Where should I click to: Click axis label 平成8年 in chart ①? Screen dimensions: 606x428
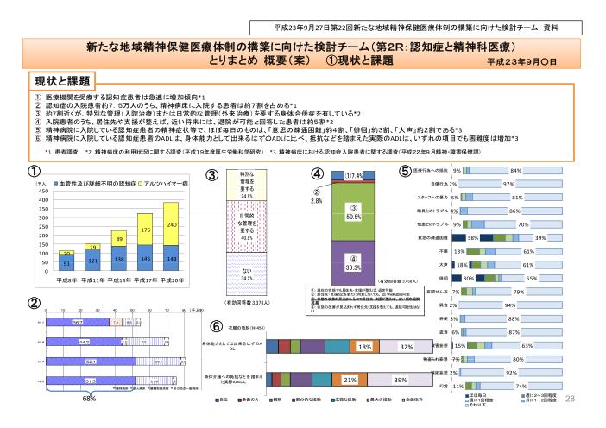[x=66, y=280]
